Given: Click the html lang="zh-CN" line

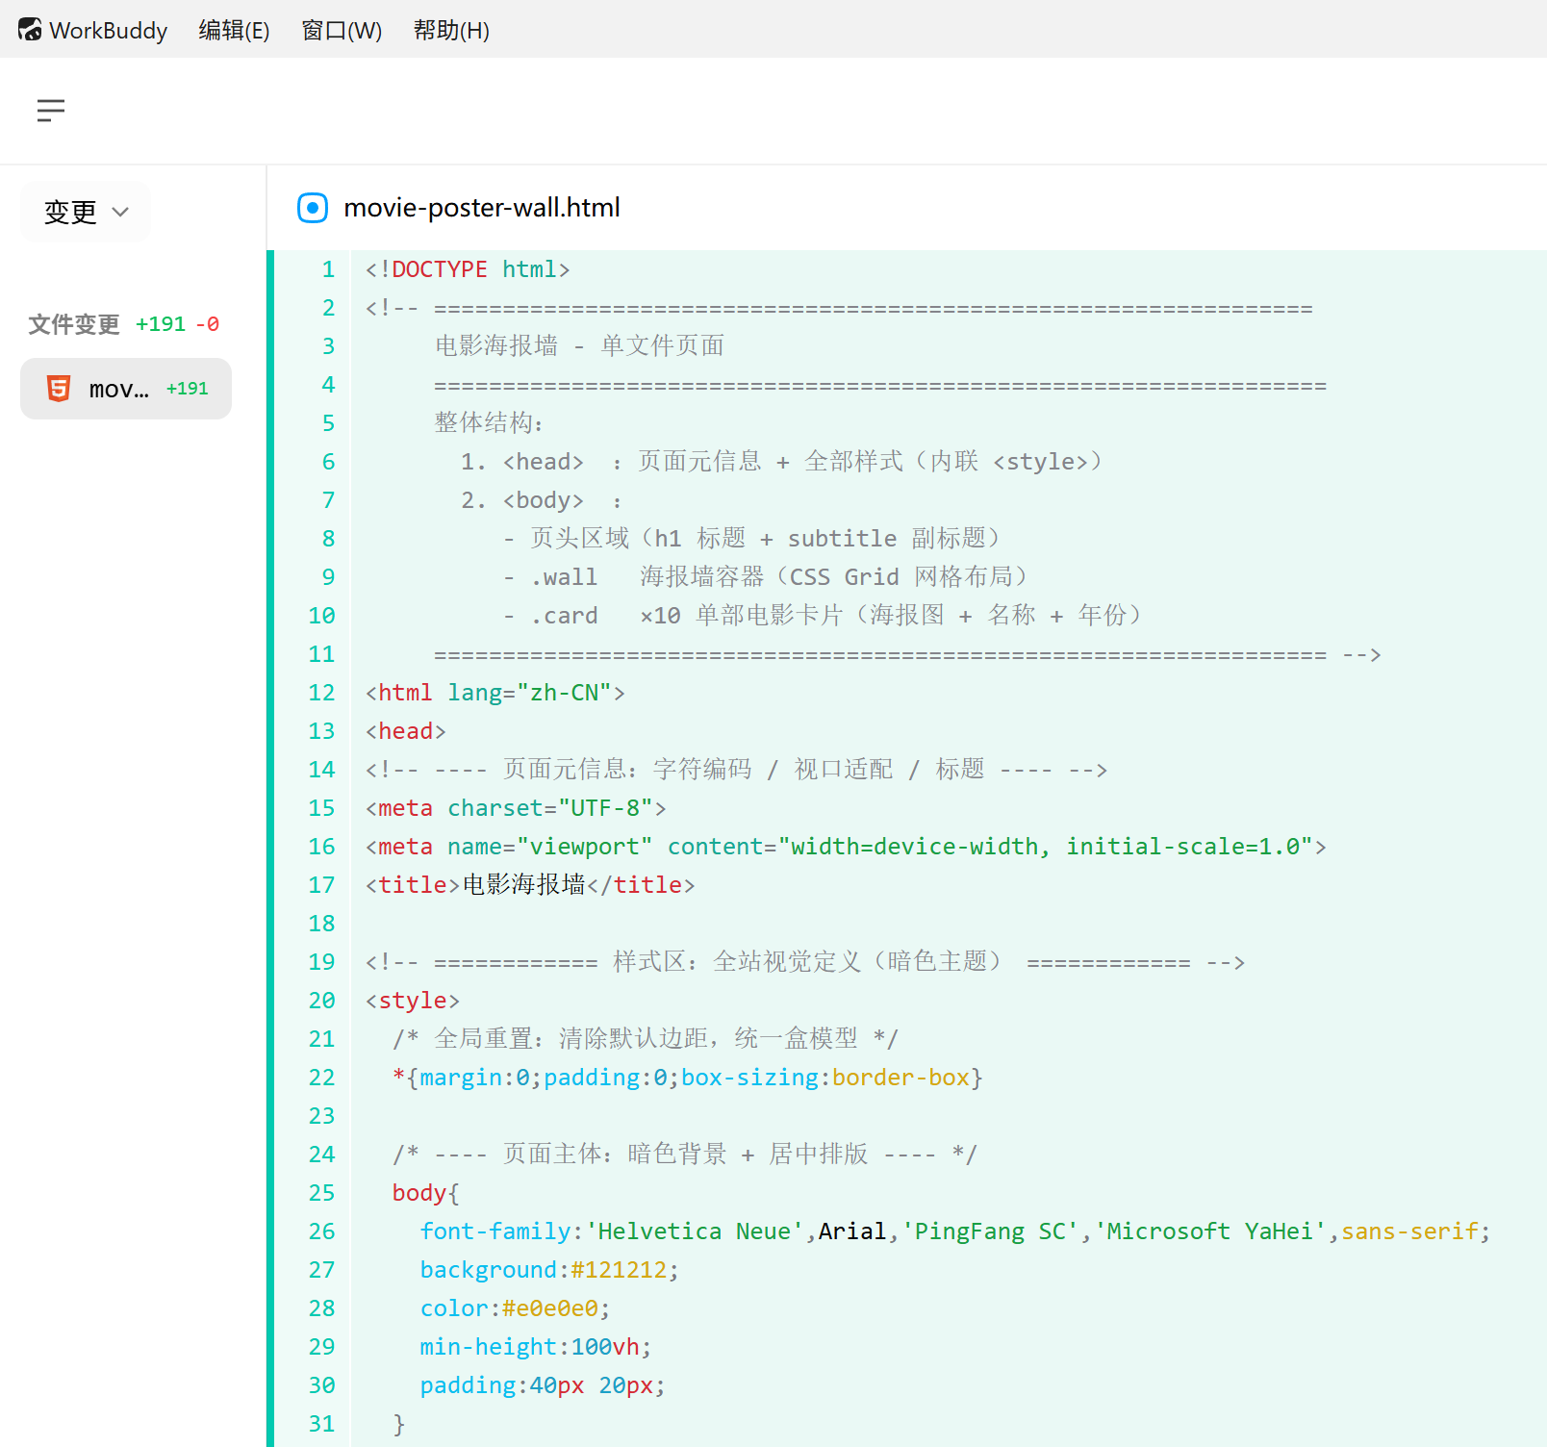Looking at the screenshot, I should click(x=495, y=693).
